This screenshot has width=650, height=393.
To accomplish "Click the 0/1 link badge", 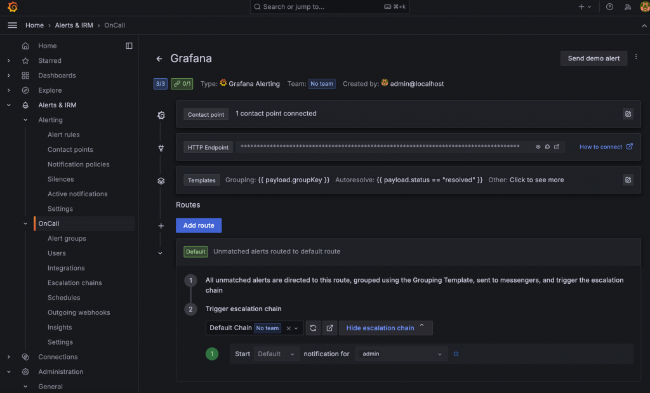I will (182, 84).
